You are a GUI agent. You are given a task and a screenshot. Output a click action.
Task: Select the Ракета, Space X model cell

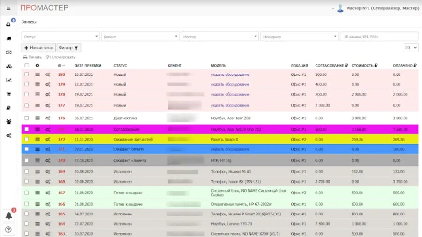(x=225, y=139)
